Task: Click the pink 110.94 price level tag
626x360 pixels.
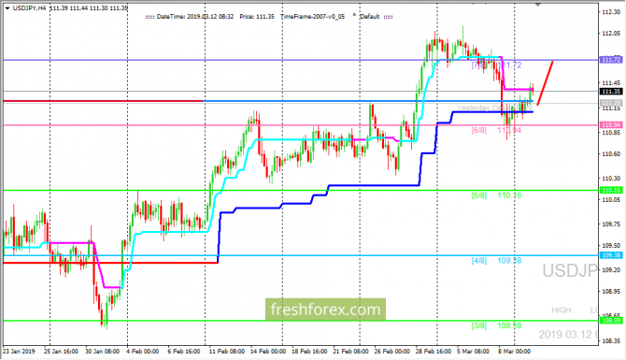Action: tap(611, 125)
